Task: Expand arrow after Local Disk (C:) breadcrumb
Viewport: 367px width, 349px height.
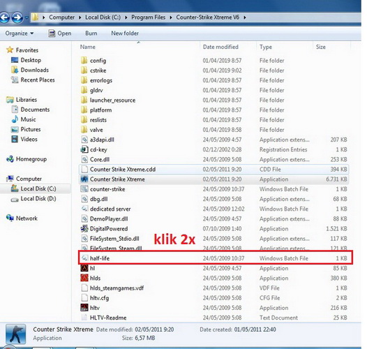Action: coord(126,17)
